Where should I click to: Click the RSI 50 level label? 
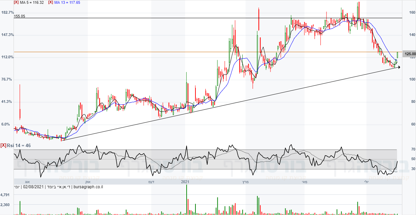pos(413,159)
